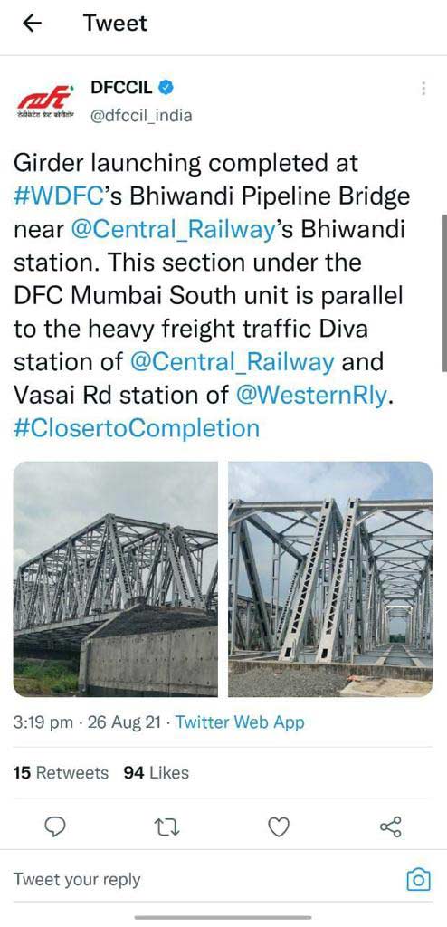View the right bridge interior truss photo
This screenshot has width=447, height=927.
click(330, 578)
